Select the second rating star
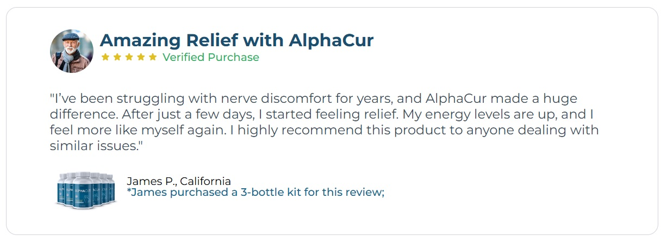The height and width of the screenshot is (241, 667). tap(117, 57)
